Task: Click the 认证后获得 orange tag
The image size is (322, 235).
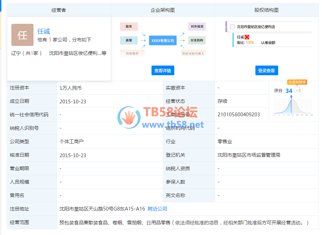Action: tap(297, 82)
